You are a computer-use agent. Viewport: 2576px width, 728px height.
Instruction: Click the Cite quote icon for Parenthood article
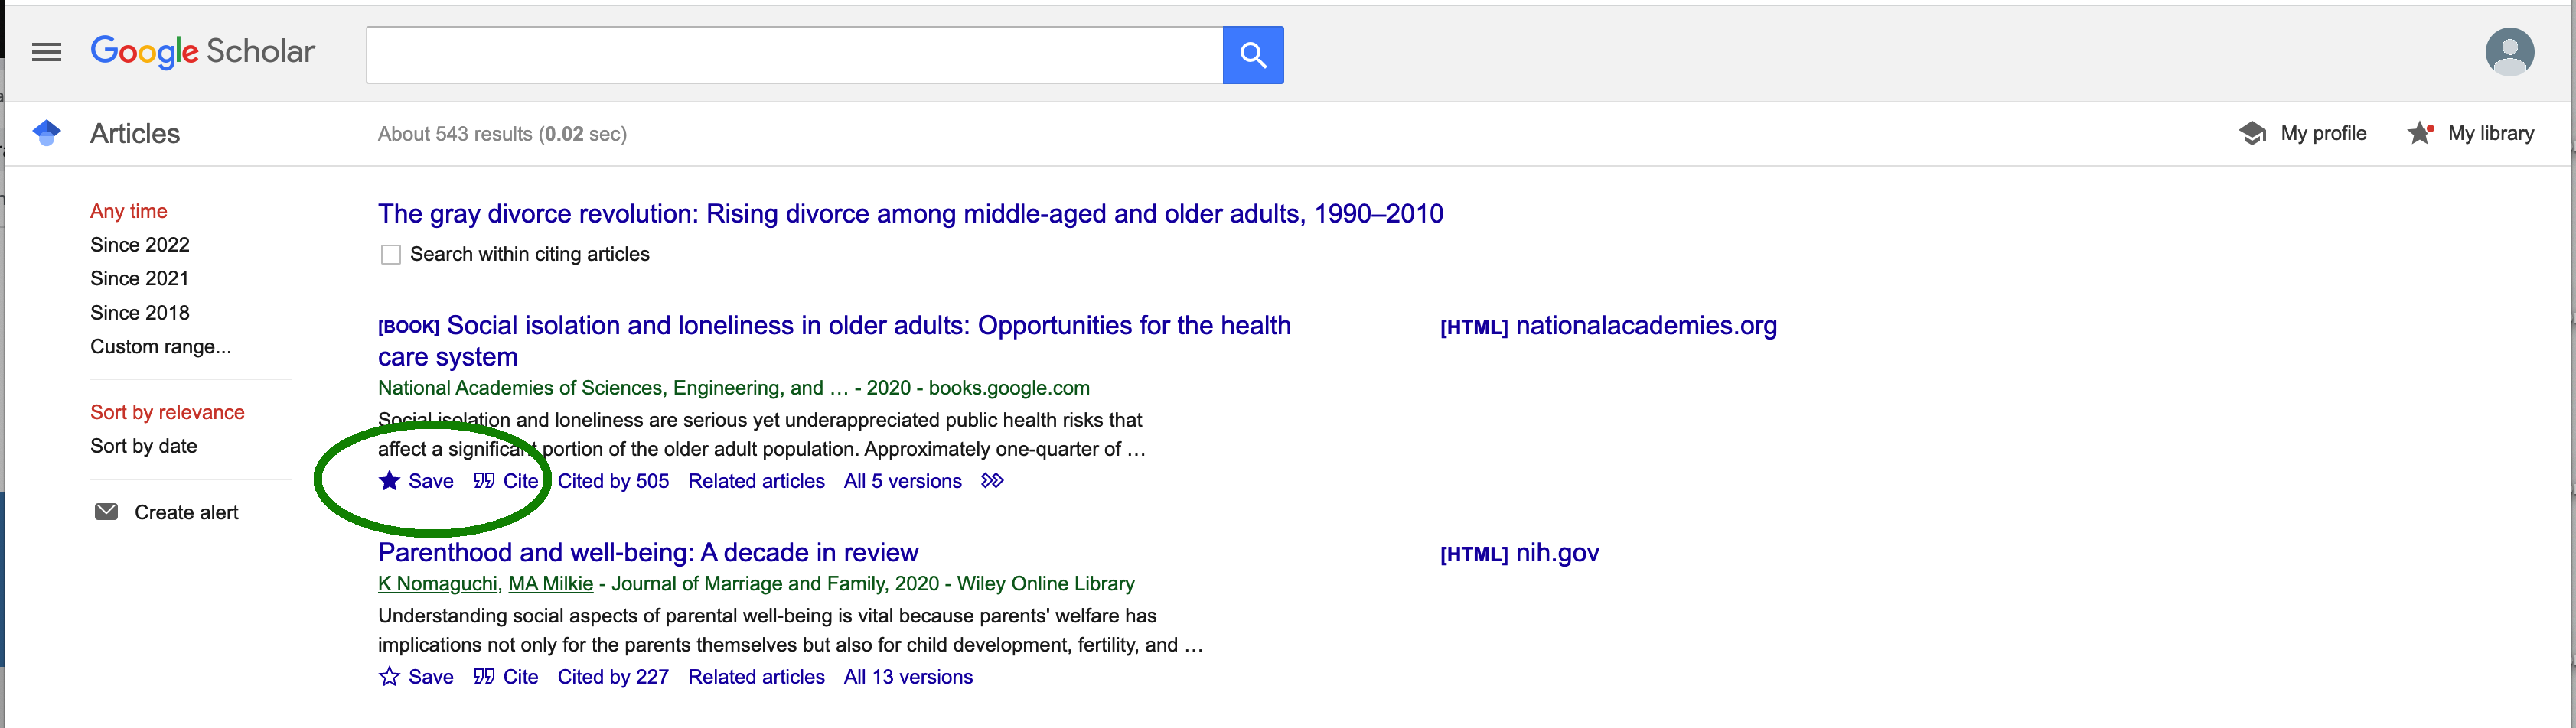click(x=484, y=677)
